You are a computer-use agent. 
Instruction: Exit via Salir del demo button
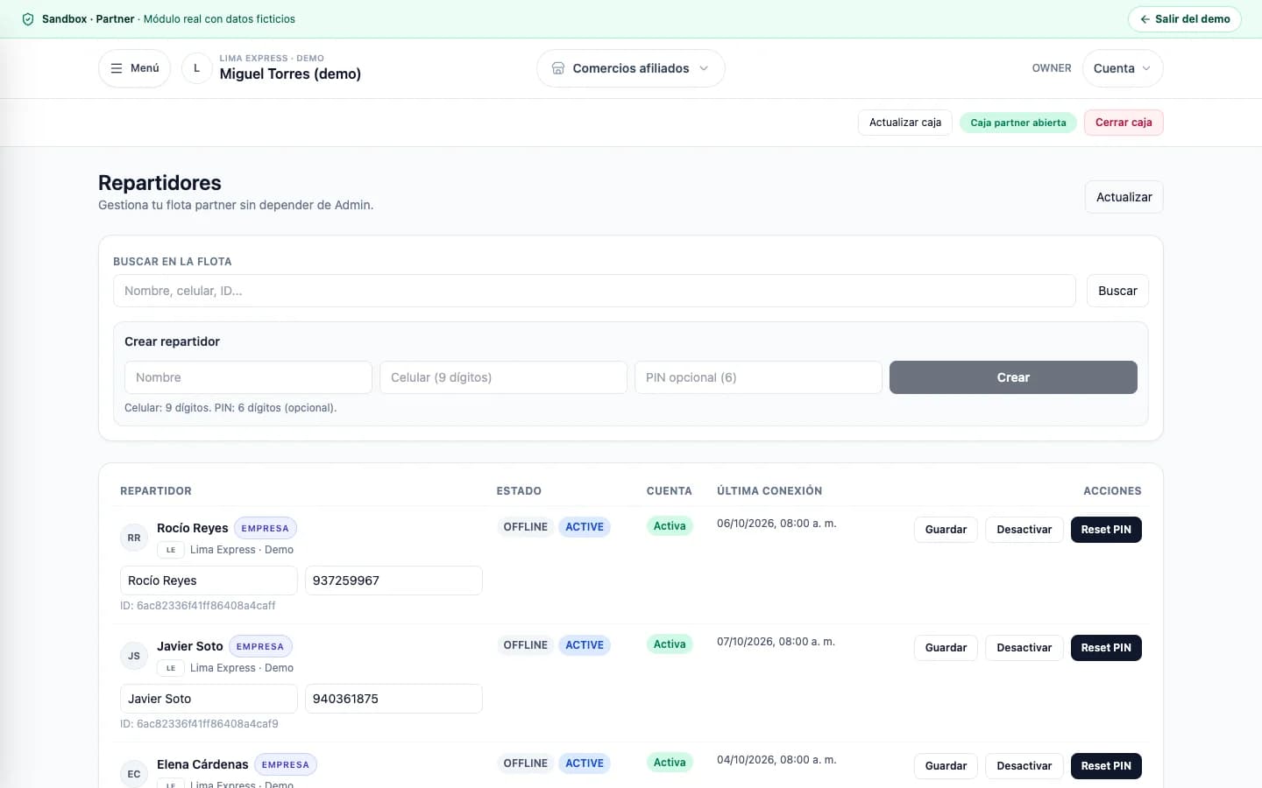click(1184, 19)
